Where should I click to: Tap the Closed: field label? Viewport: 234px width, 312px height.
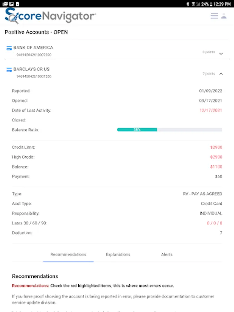(19, 120)
